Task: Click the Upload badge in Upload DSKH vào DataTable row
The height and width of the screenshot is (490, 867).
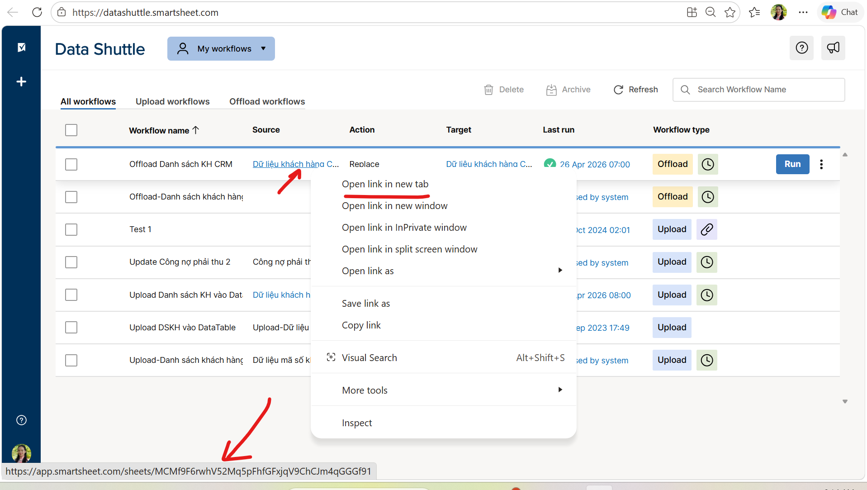Action: 672,328
